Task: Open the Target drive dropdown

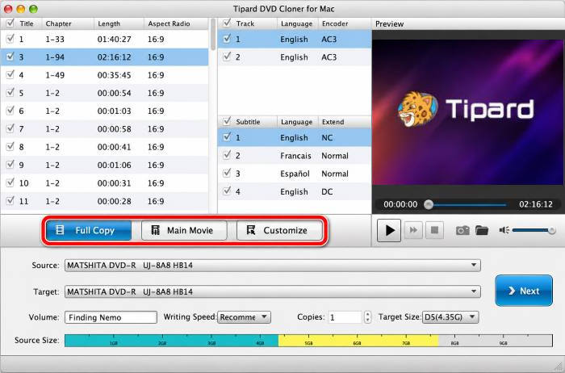Action: pyautogui.click(x=273, y=291)
